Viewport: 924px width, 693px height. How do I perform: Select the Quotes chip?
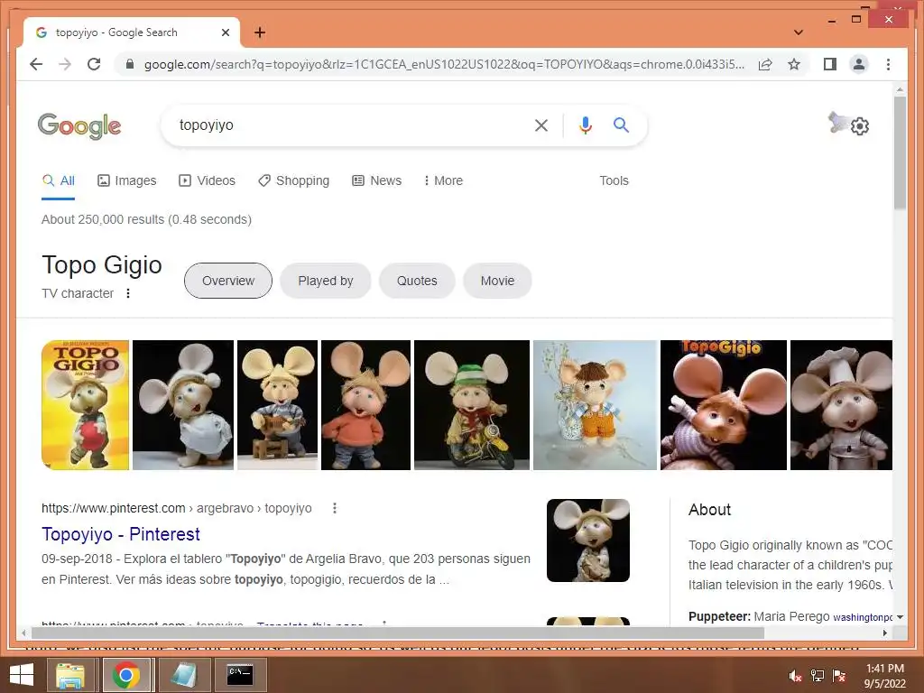417,281
